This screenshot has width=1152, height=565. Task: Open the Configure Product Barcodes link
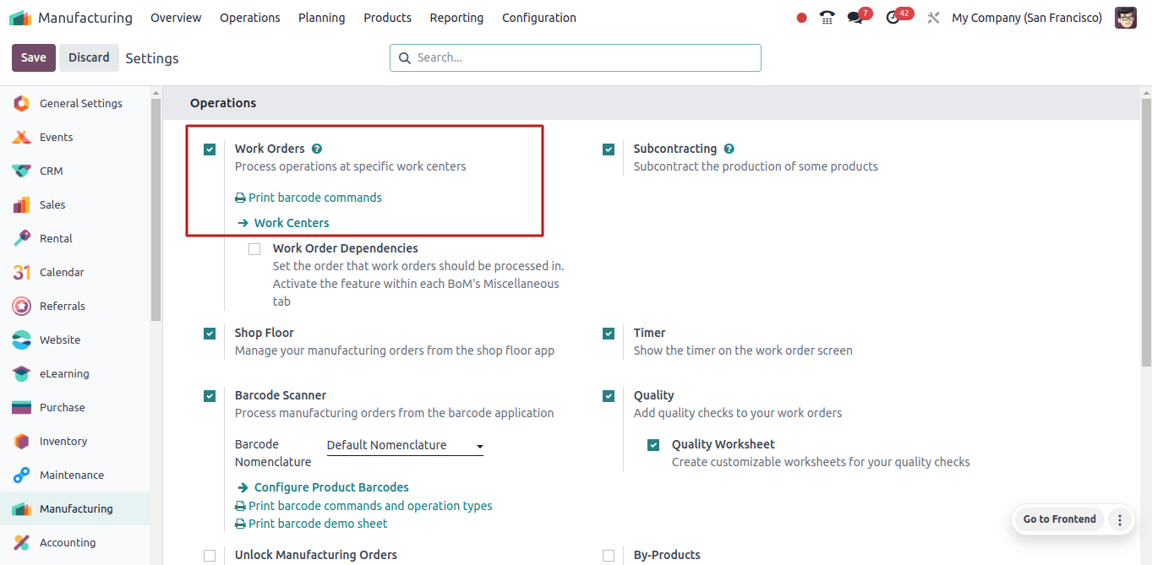(x=324, y=487)
